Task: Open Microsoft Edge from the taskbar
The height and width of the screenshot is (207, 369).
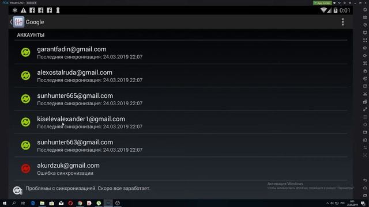Action: pyautogui.click(x=33, y=203)
